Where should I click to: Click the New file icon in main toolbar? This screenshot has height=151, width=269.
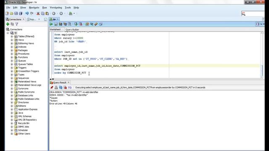(7, 13)
